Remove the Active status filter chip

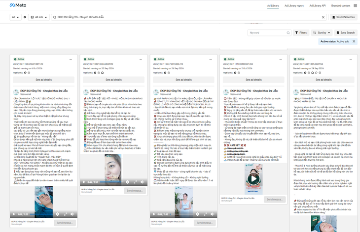tap(354, 41)
